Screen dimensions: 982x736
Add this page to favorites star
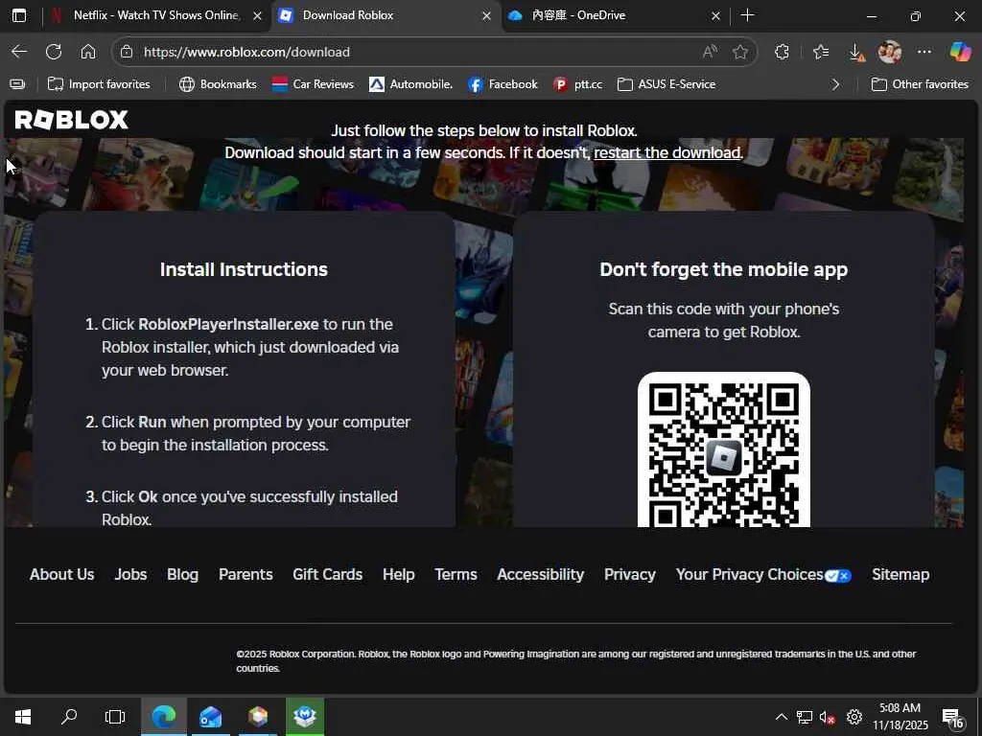[x=740, y=52]
